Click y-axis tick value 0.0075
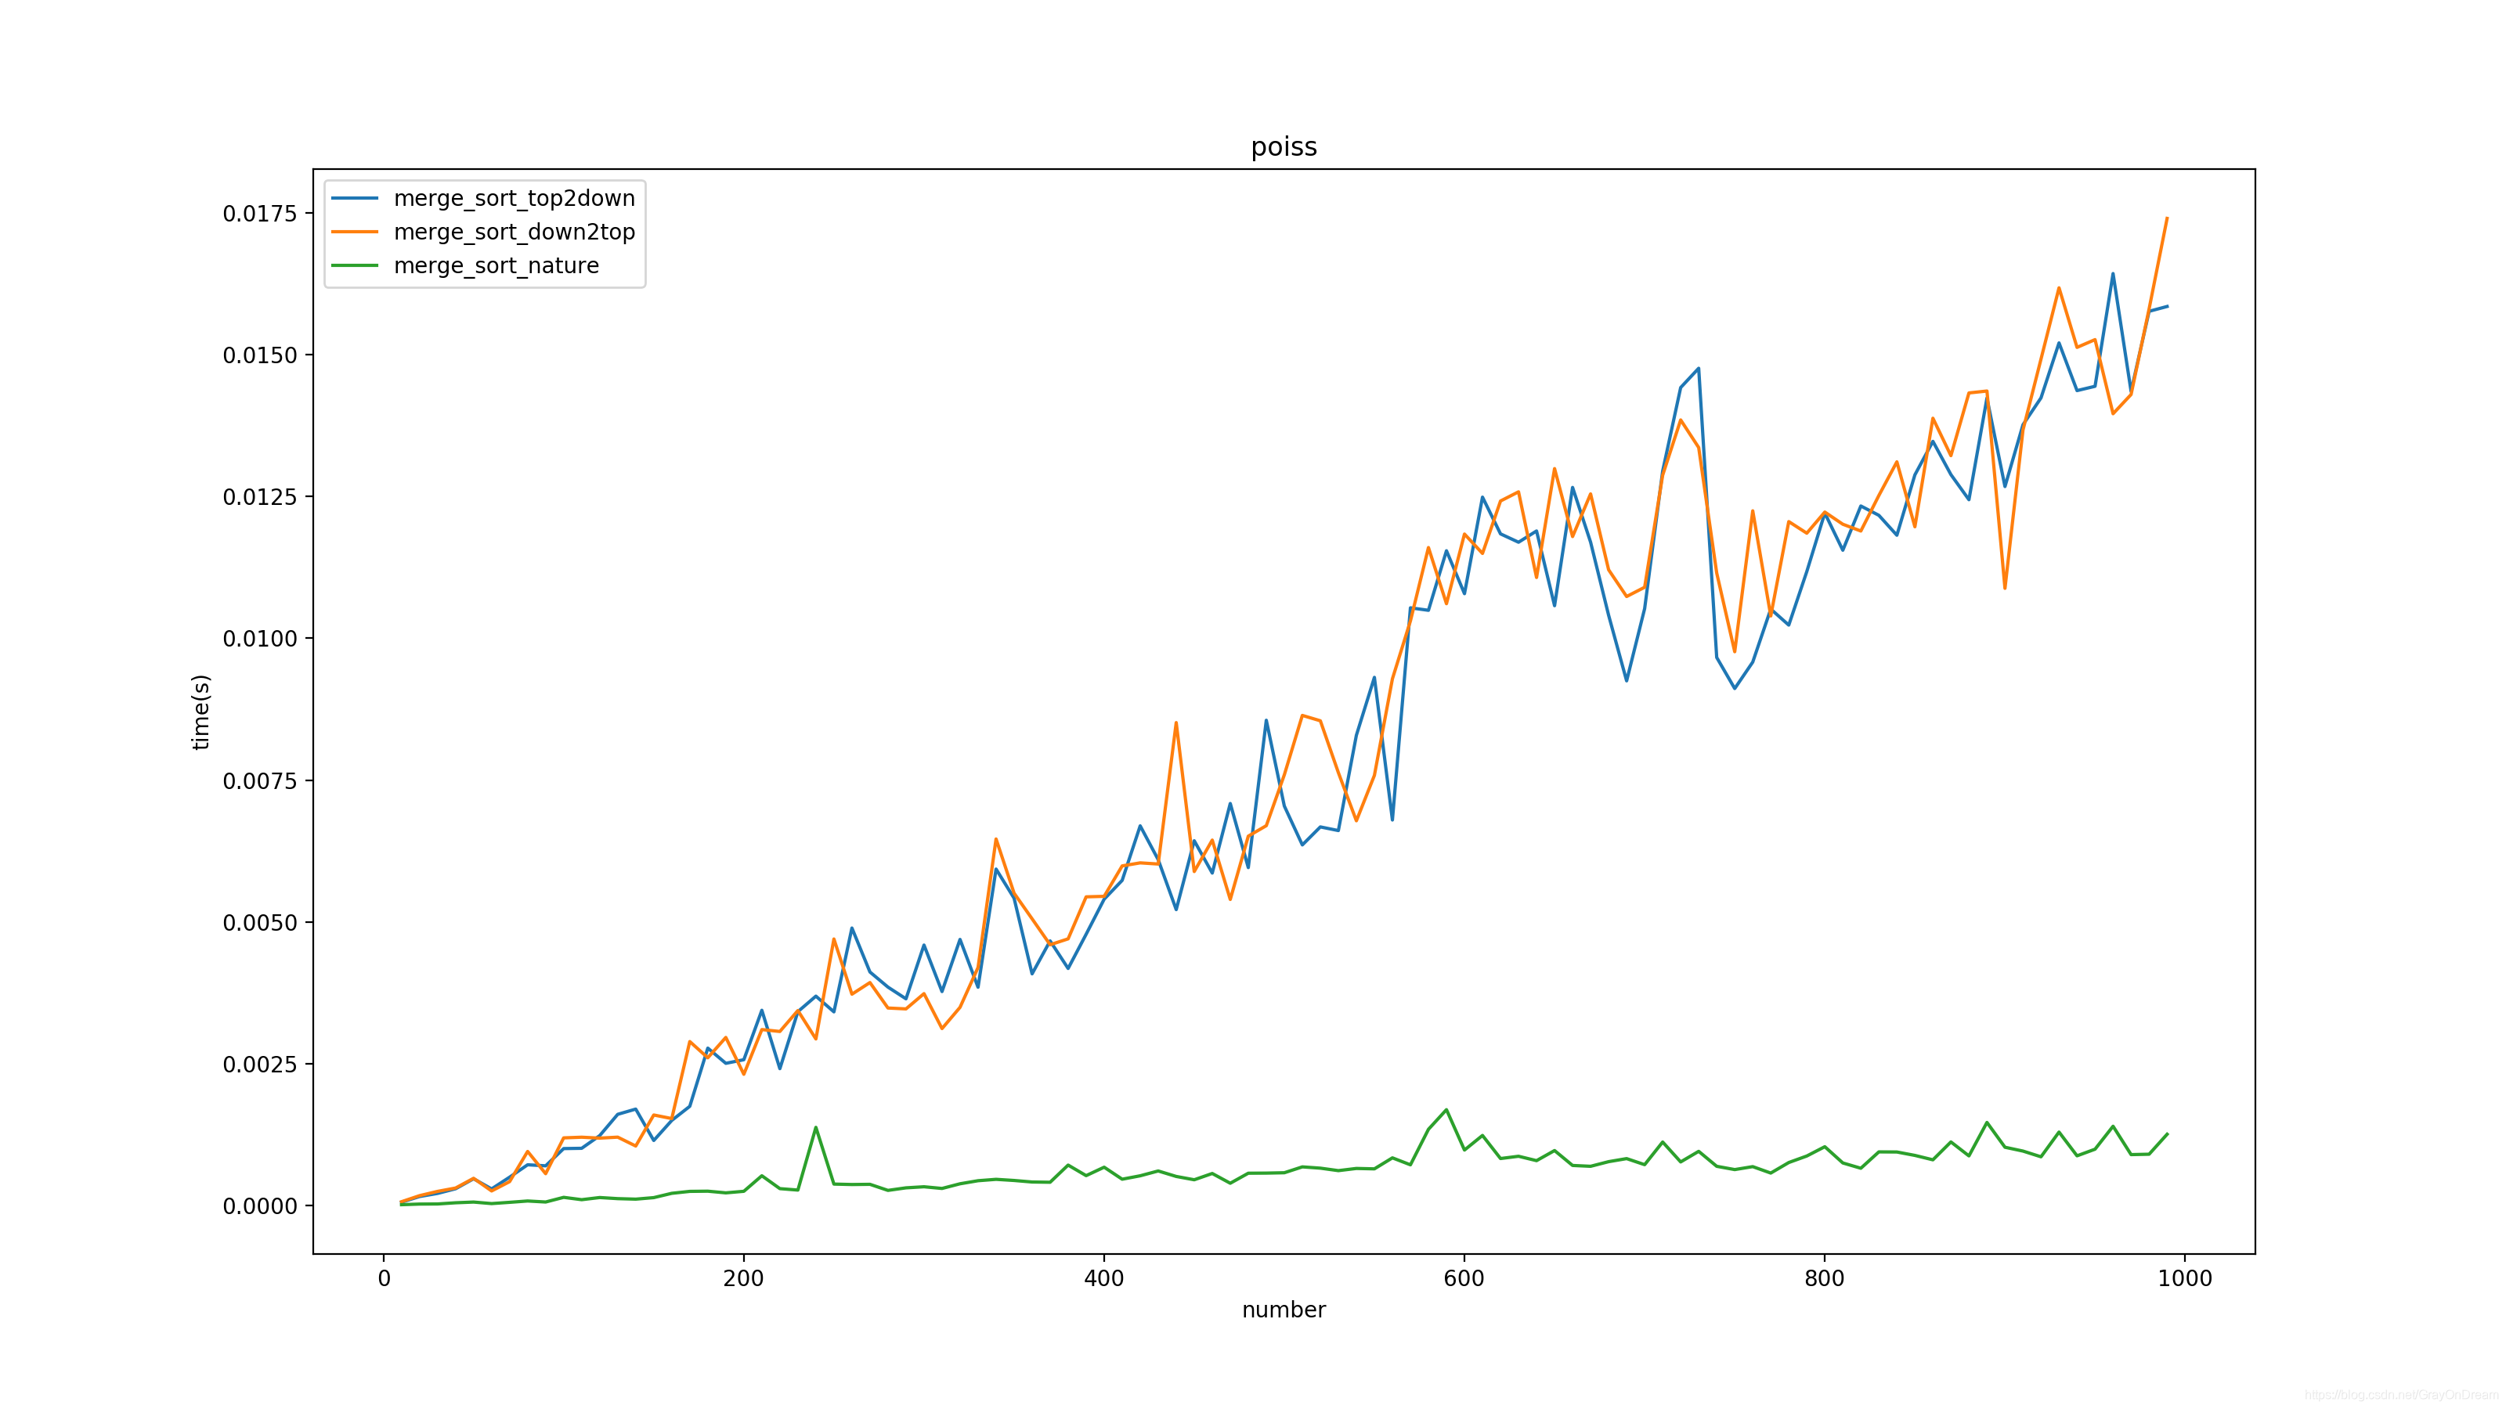This screenshot has height=1409, width=2506. (x=260, y=781)
